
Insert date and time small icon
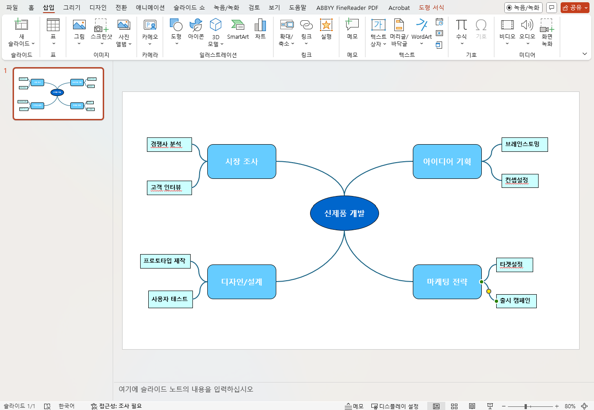[x=439, y=22]
